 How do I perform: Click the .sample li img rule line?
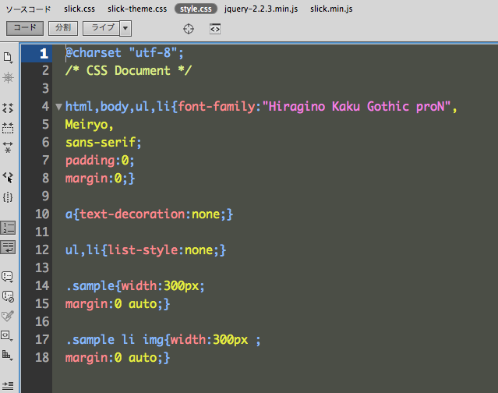click(163, 340)
